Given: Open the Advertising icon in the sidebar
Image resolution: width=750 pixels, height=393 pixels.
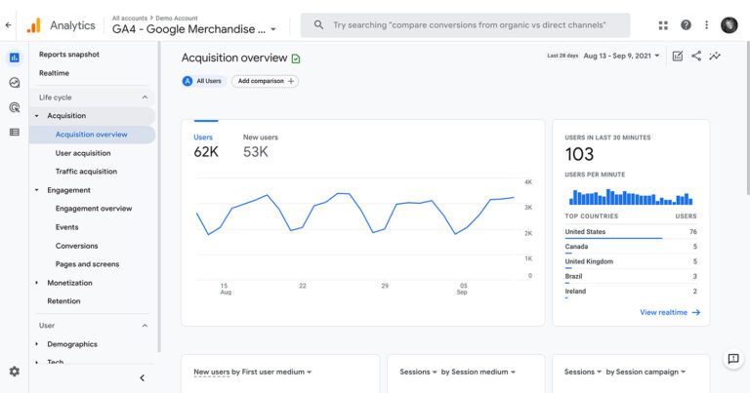Looking at the screenshot, I should [x=15, y=107].
